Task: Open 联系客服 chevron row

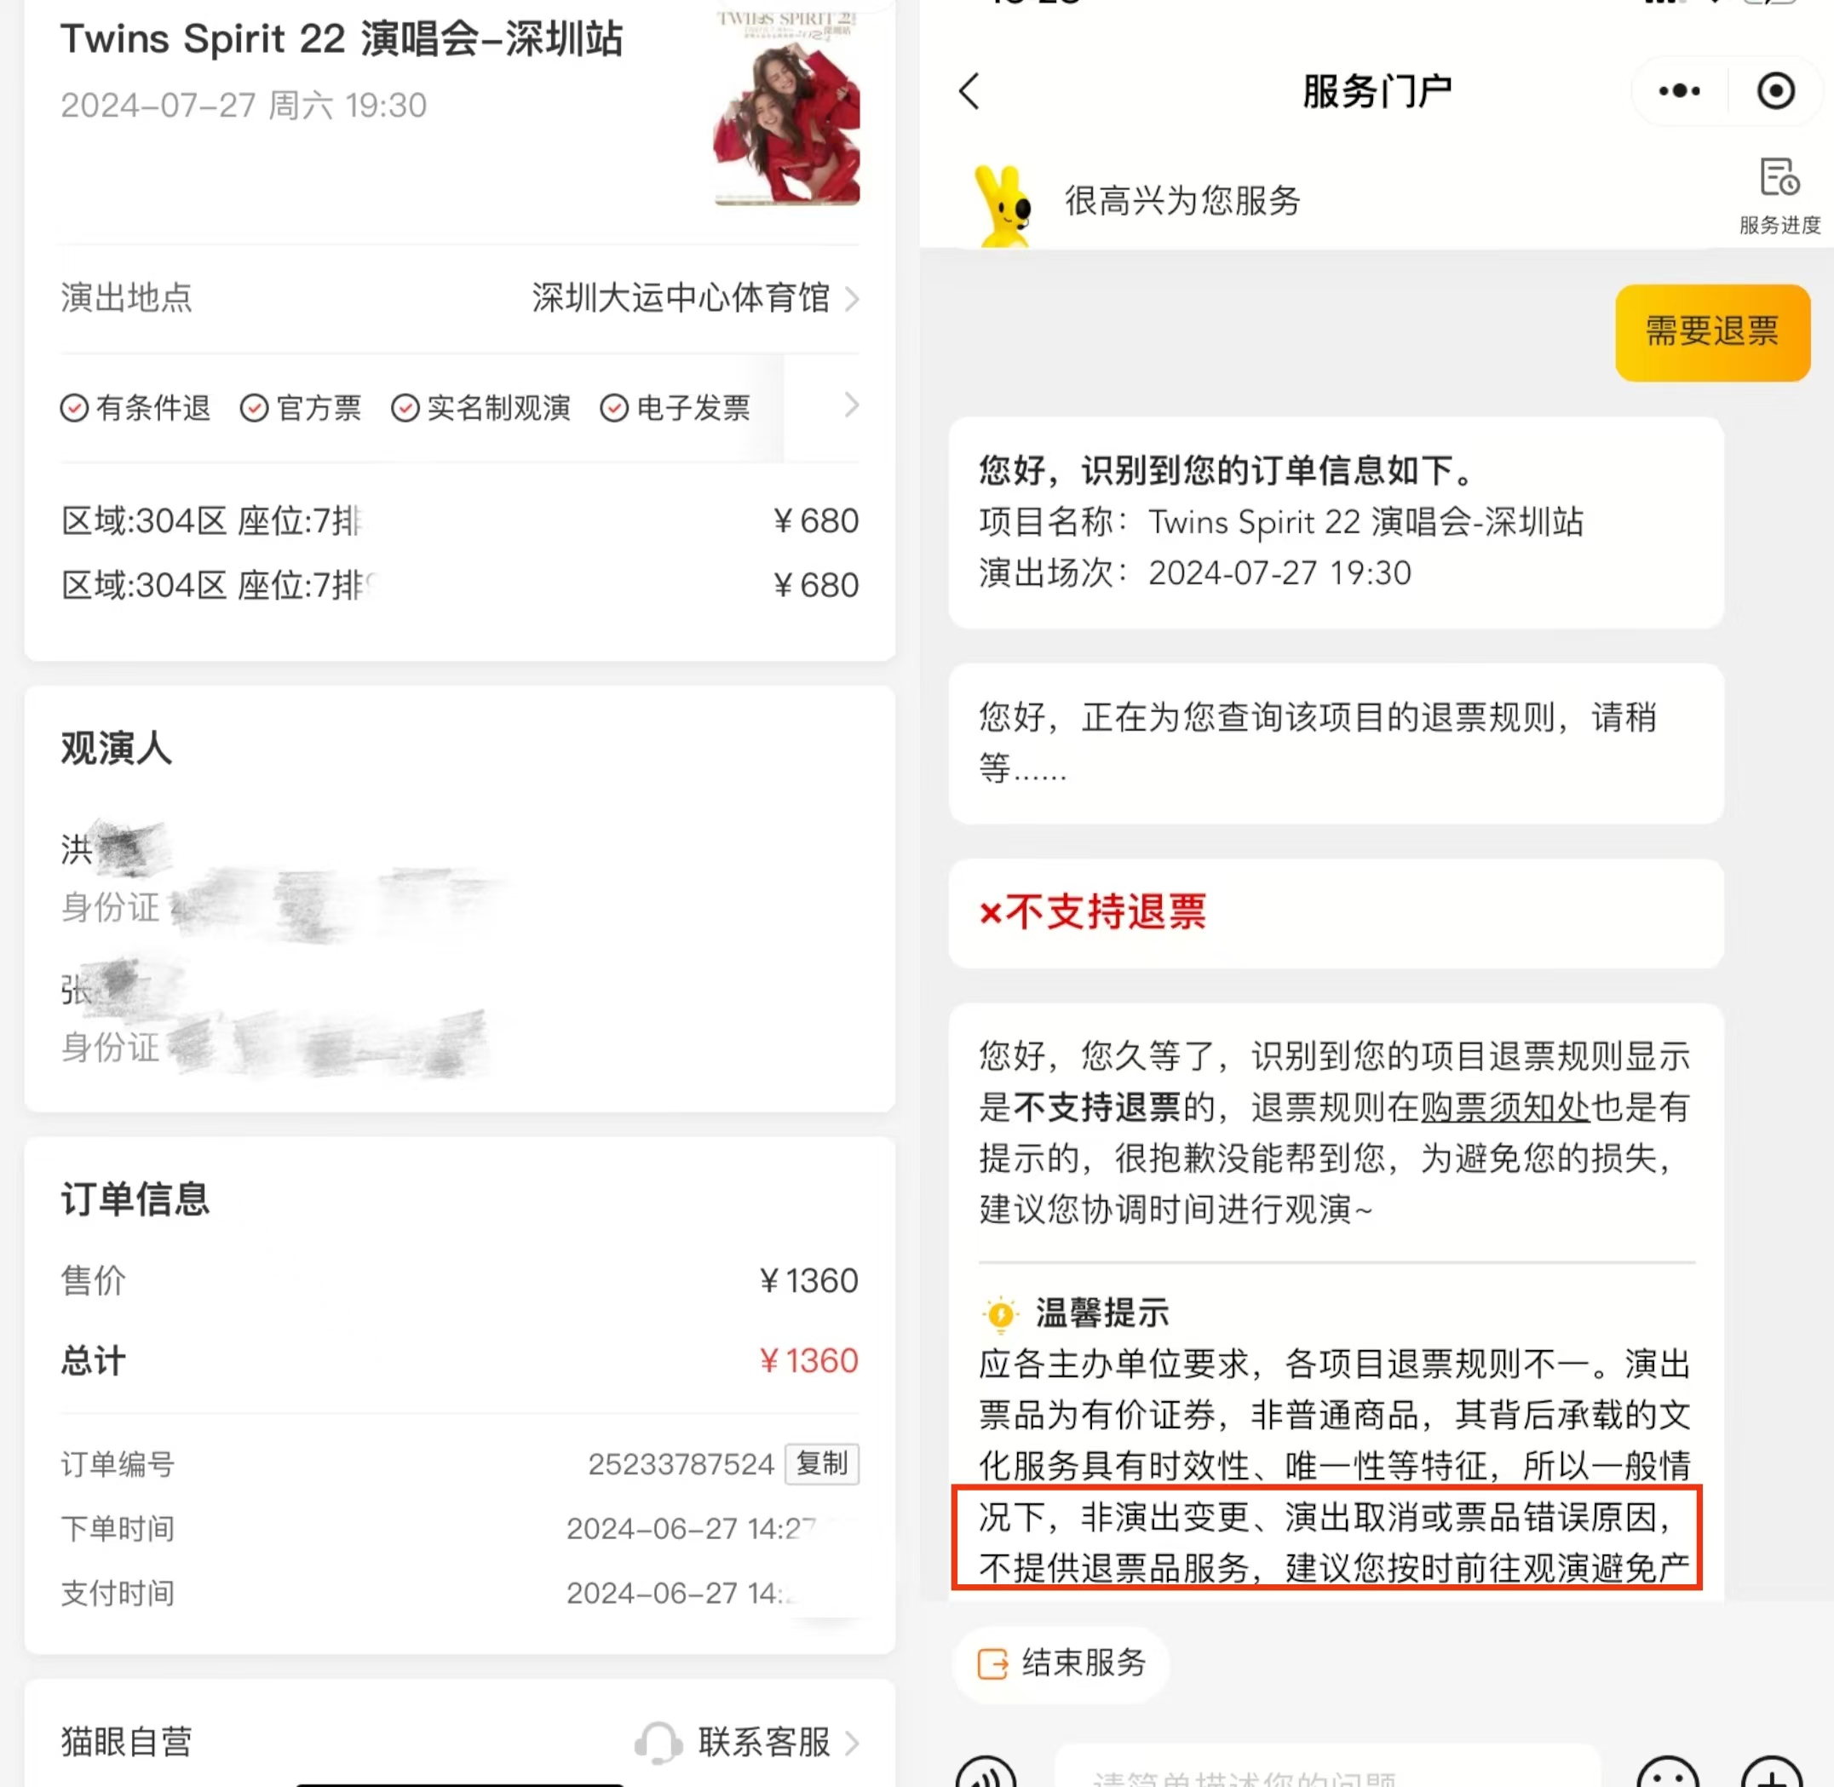Action: pos(749,1742)
